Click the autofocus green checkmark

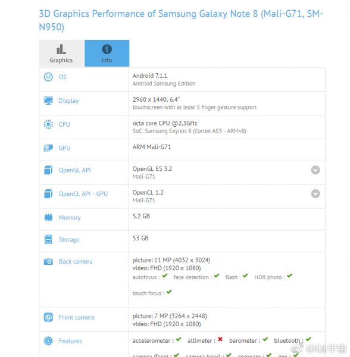click(165, 275)
